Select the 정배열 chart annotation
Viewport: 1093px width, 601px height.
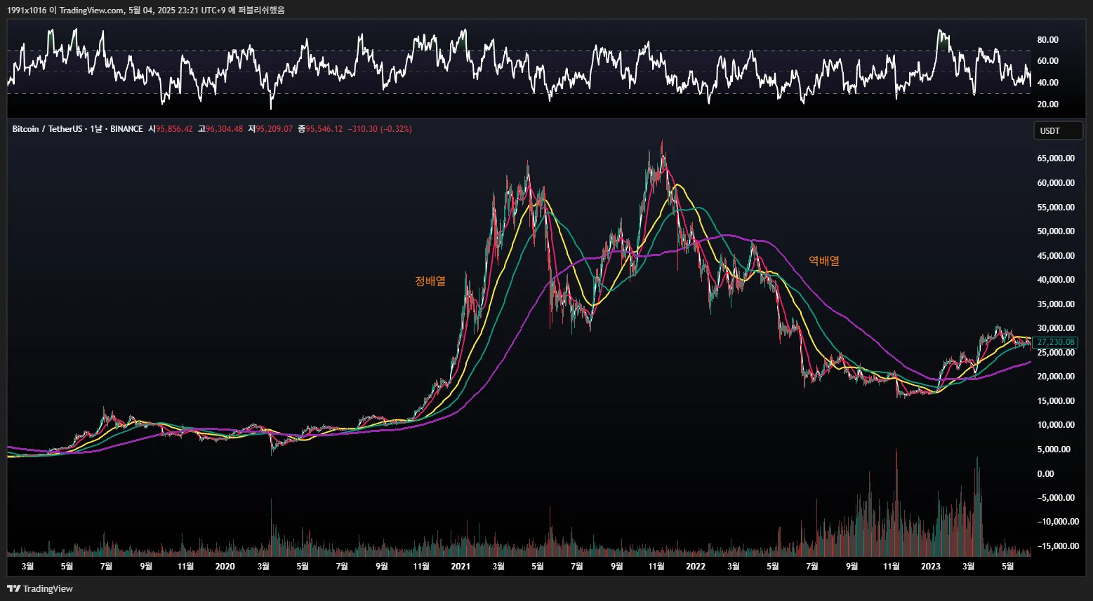pos(430,281)
